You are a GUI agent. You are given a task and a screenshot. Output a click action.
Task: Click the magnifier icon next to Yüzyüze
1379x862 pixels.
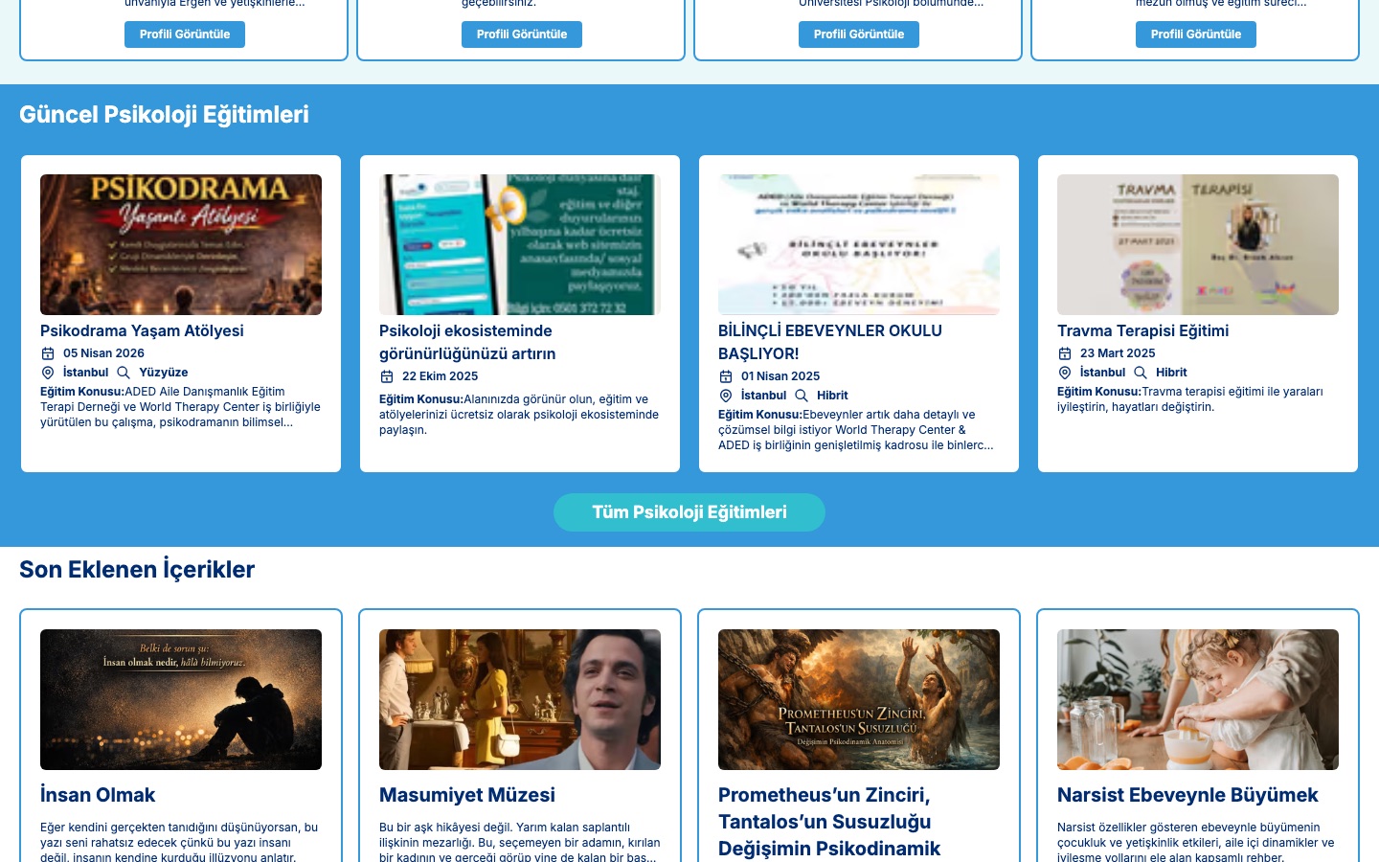click(x=124, y=373)
